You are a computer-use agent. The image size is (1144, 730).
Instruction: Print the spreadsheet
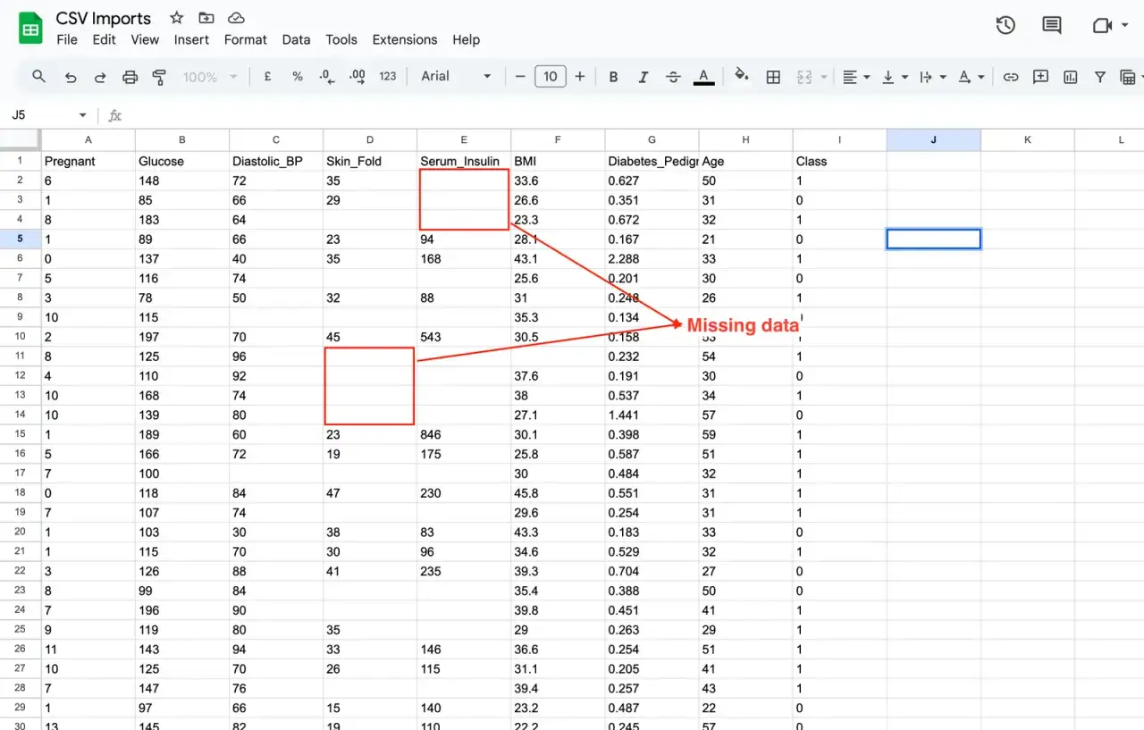130,77
